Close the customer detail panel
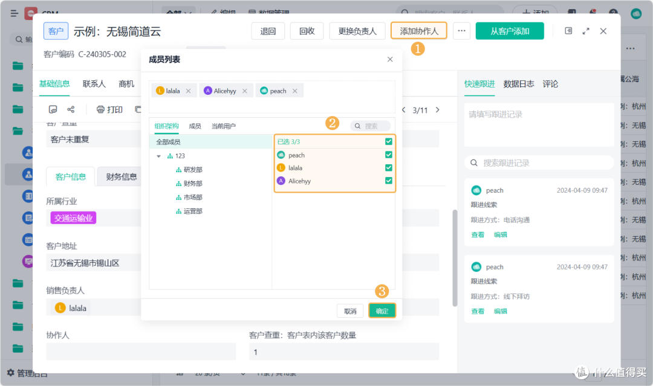Screen dimensions: 653x386 (603, 31)
